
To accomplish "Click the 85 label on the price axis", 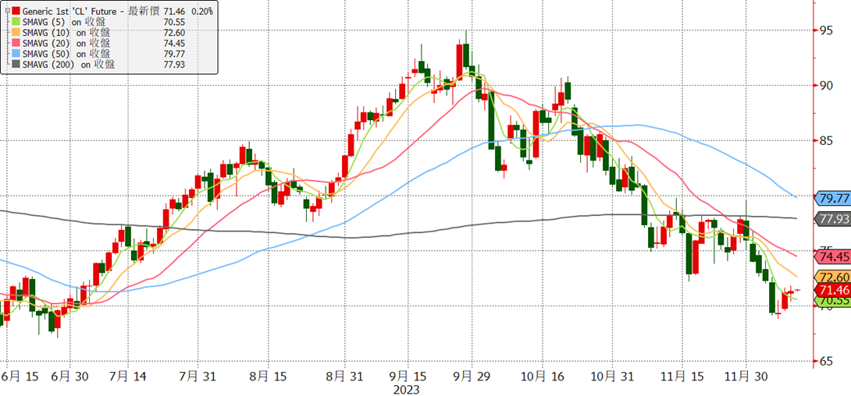I will point(826,141).
